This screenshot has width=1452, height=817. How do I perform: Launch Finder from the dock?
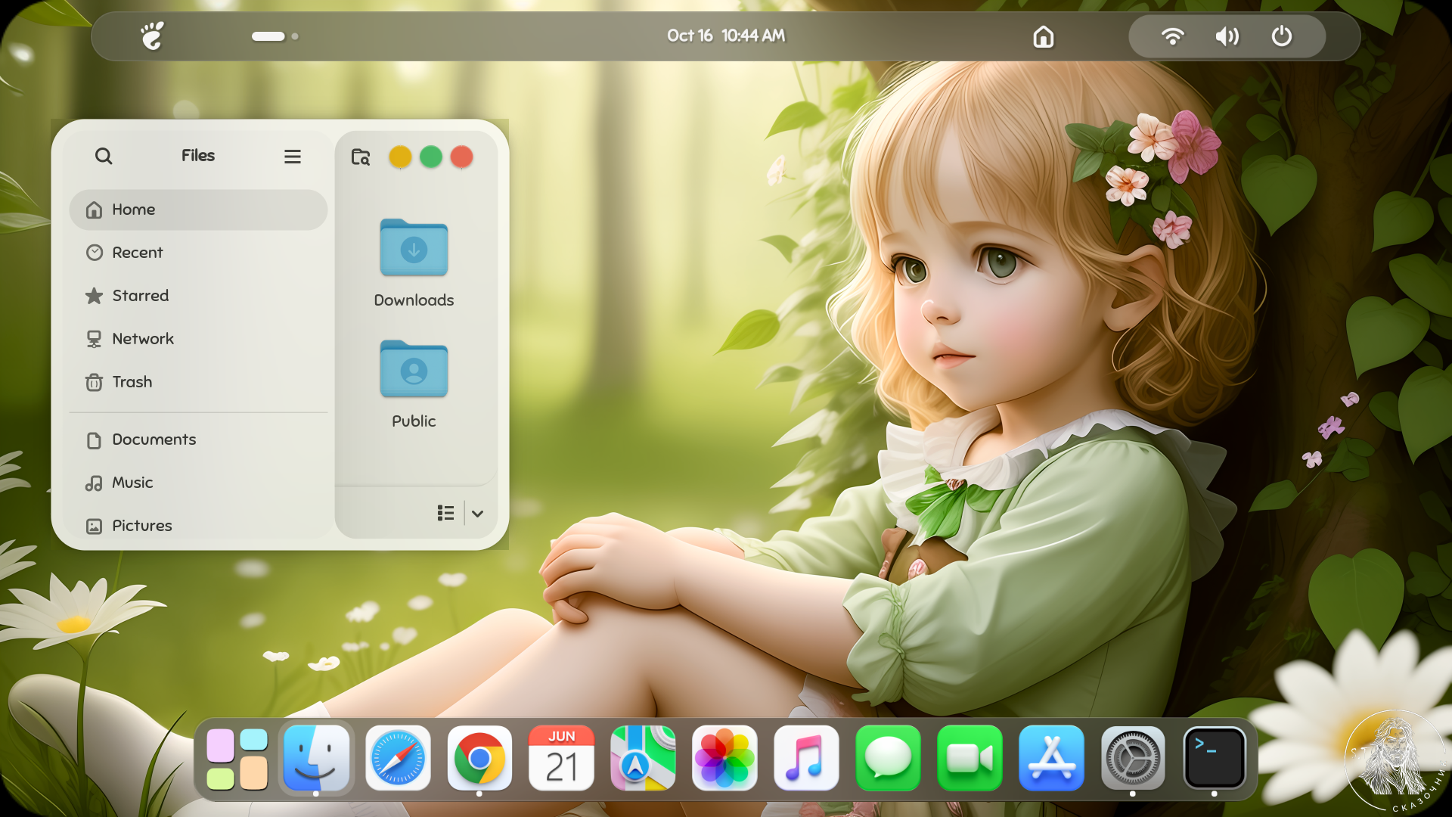(317, 759)
